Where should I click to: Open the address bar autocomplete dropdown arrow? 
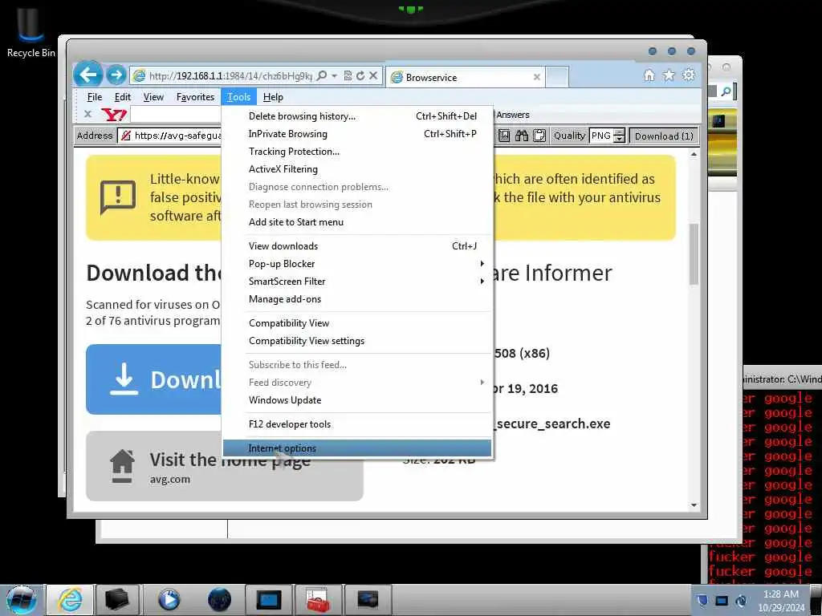pos(335,76)
